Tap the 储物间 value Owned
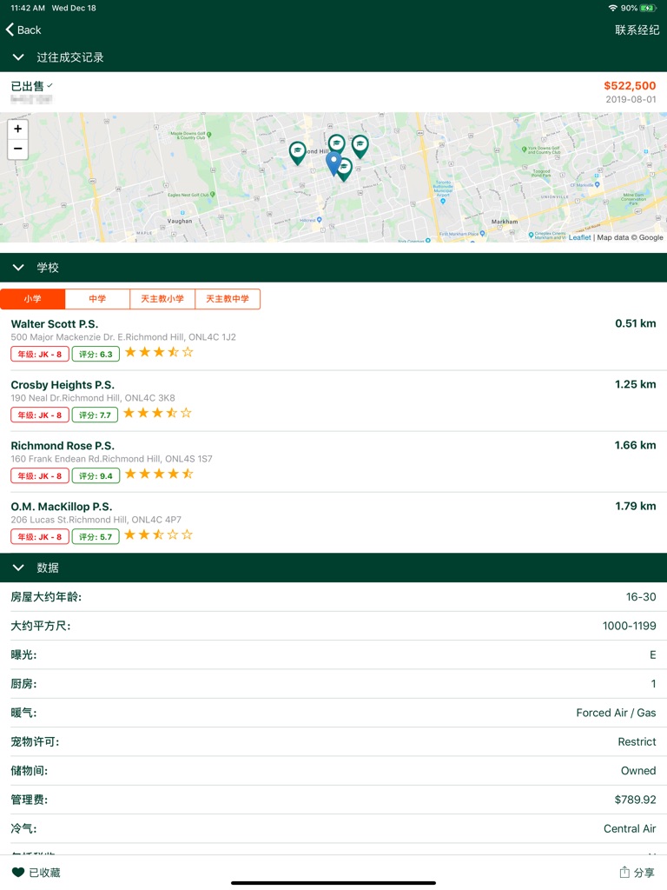The width and height of the screenshot is (667, 890). click(638, 771)
